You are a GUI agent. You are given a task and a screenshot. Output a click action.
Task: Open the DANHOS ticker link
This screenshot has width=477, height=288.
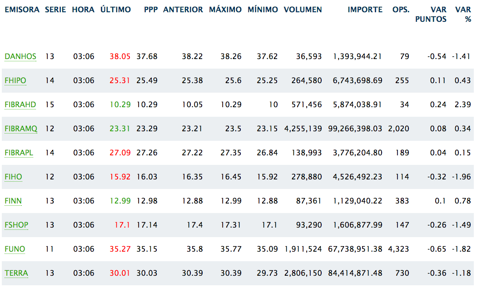click(20, 57)
